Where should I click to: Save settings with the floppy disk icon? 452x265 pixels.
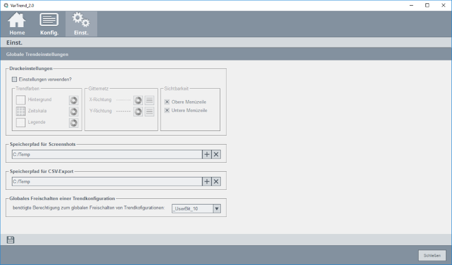point(10,240)
